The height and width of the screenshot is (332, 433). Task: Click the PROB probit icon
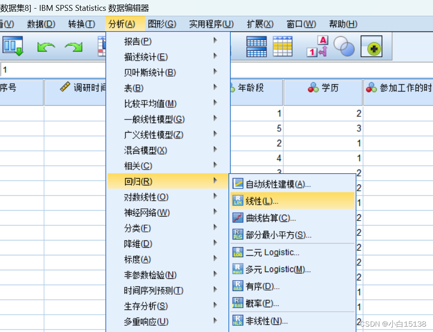pyautogui.click(x=238, y=303)
